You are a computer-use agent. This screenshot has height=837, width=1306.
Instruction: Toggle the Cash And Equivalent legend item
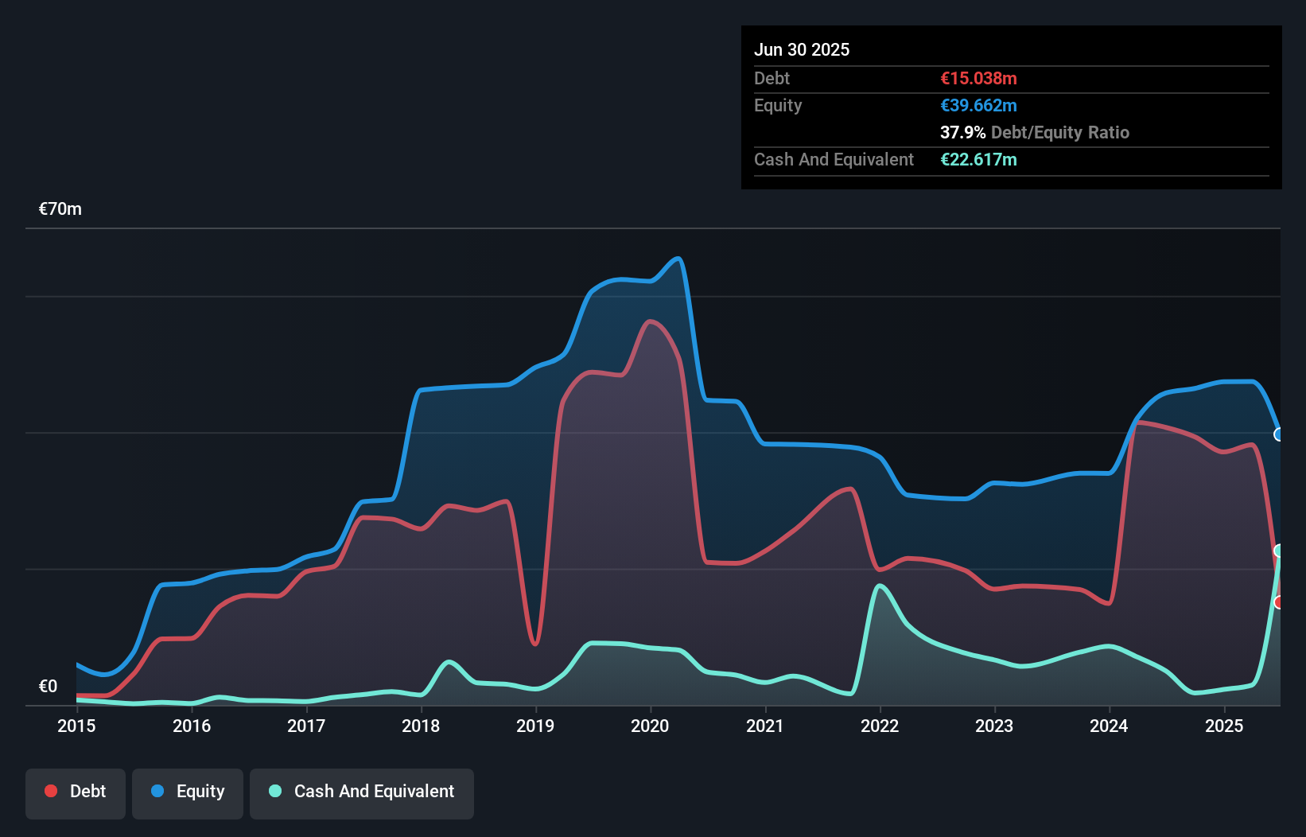click(362, 792)
